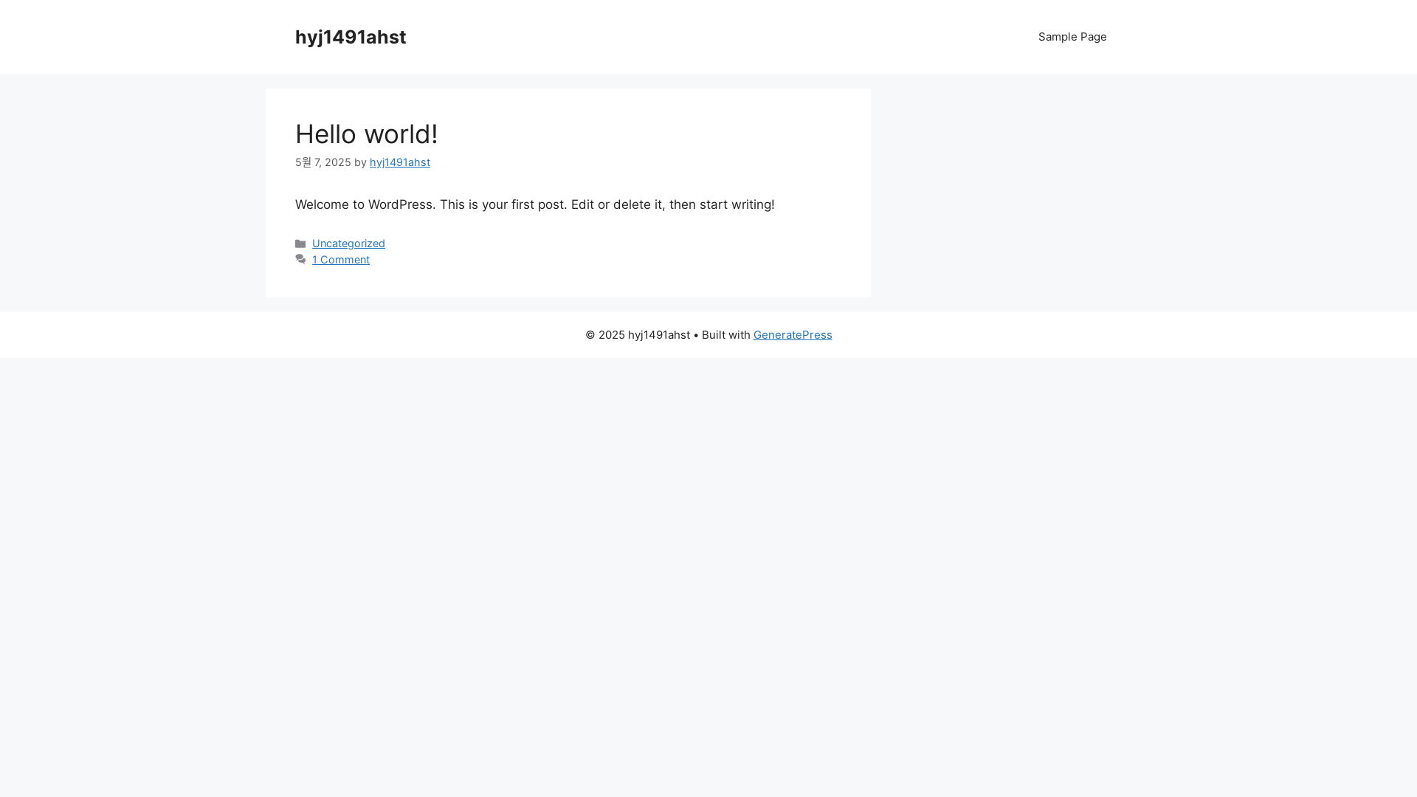Open the hyj1491ahst site title link

[351, 37]
